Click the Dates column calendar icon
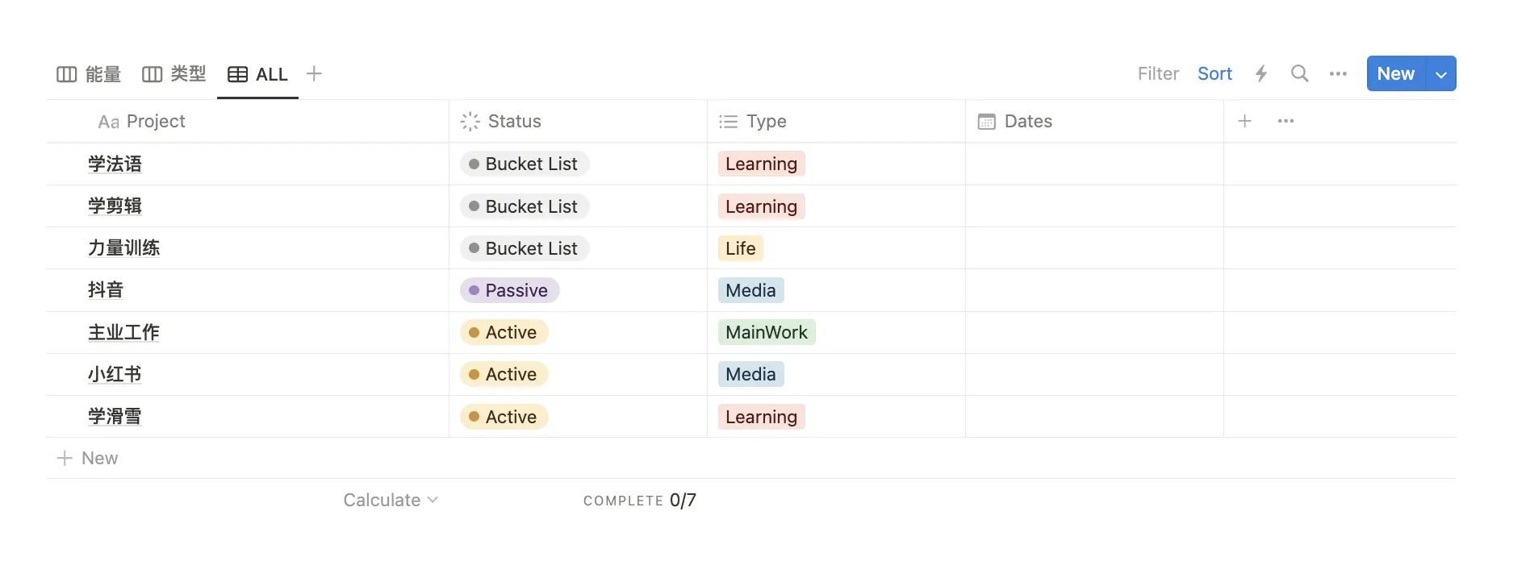This screenshot has height=582, width=1530. click(x=986, y=122)
